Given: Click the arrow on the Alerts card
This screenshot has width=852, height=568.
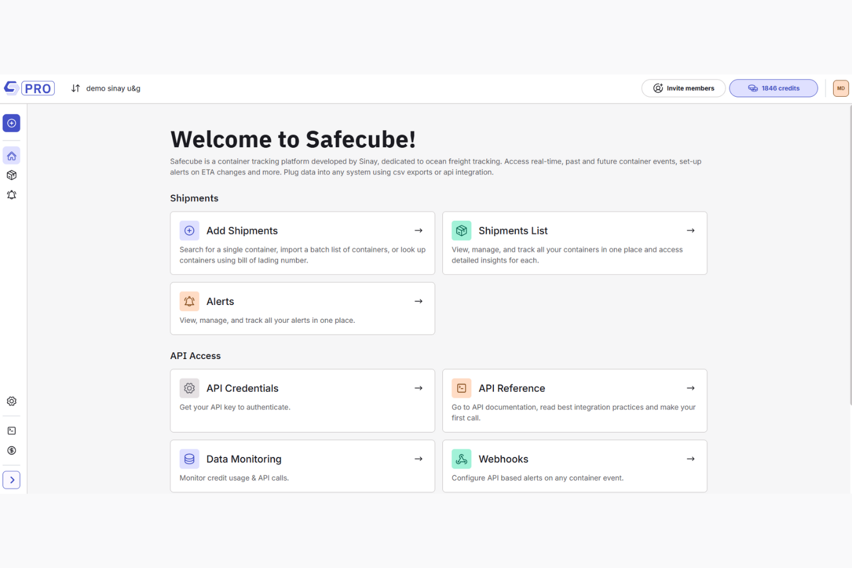Looking at the screenshot, I should 419,302.
